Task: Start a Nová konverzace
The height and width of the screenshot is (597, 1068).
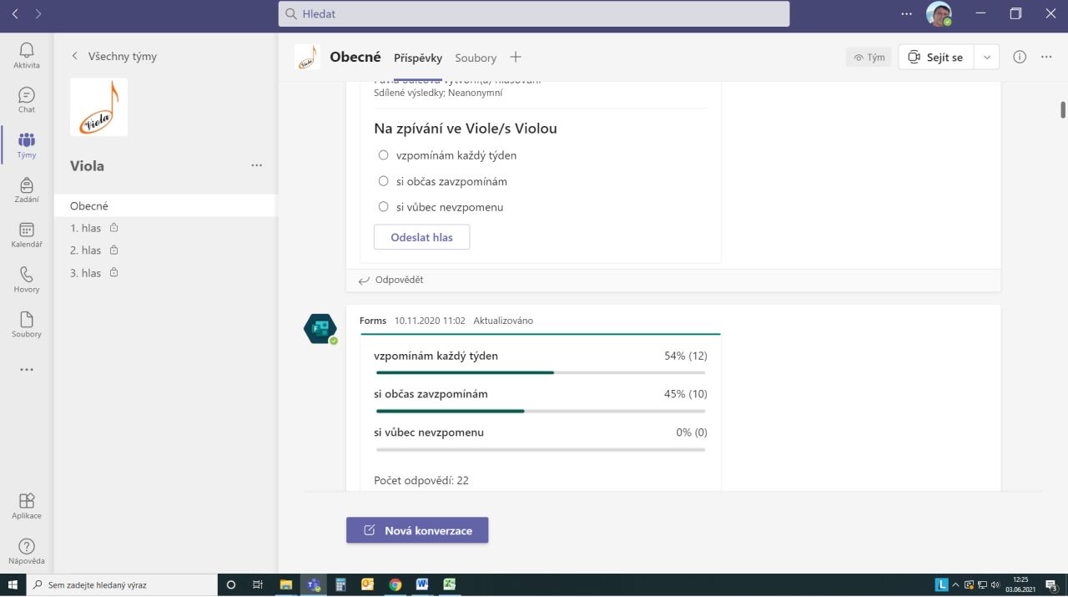Action: tap(417, 530)
